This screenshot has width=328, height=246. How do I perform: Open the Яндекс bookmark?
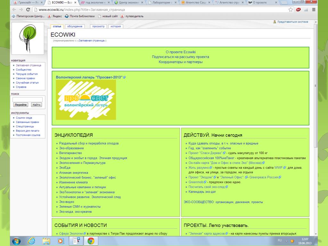(55, 16)
